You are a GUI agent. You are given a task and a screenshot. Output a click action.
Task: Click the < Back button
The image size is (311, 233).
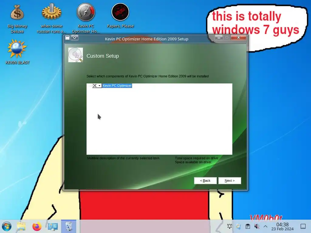tap(205, 181)
